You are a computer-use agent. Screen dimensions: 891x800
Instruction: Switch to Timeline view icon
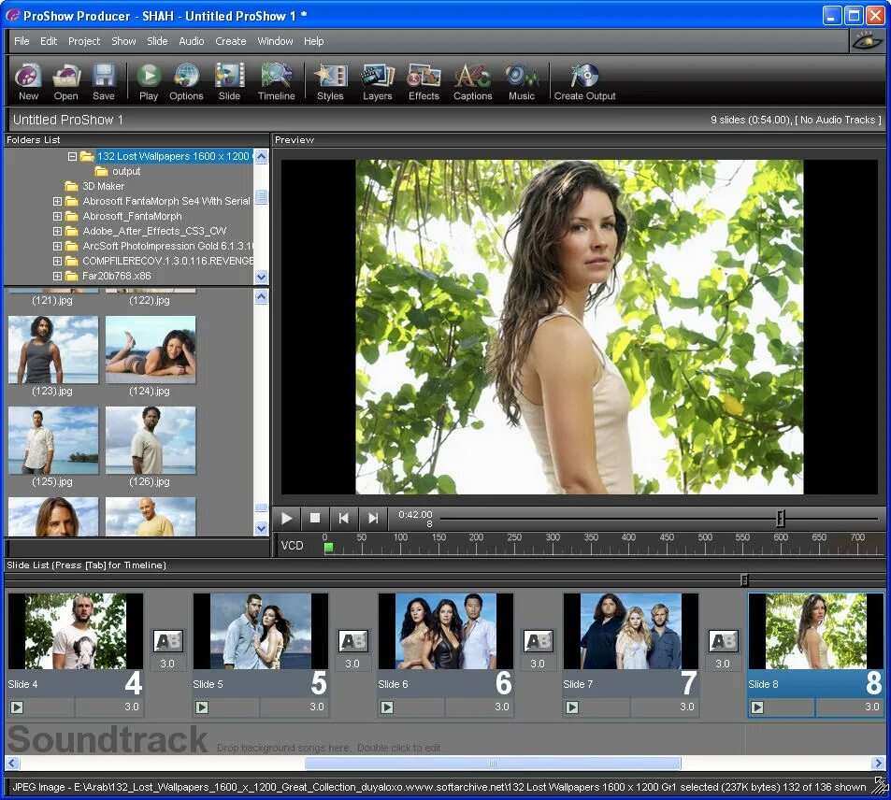pos(276,76)
